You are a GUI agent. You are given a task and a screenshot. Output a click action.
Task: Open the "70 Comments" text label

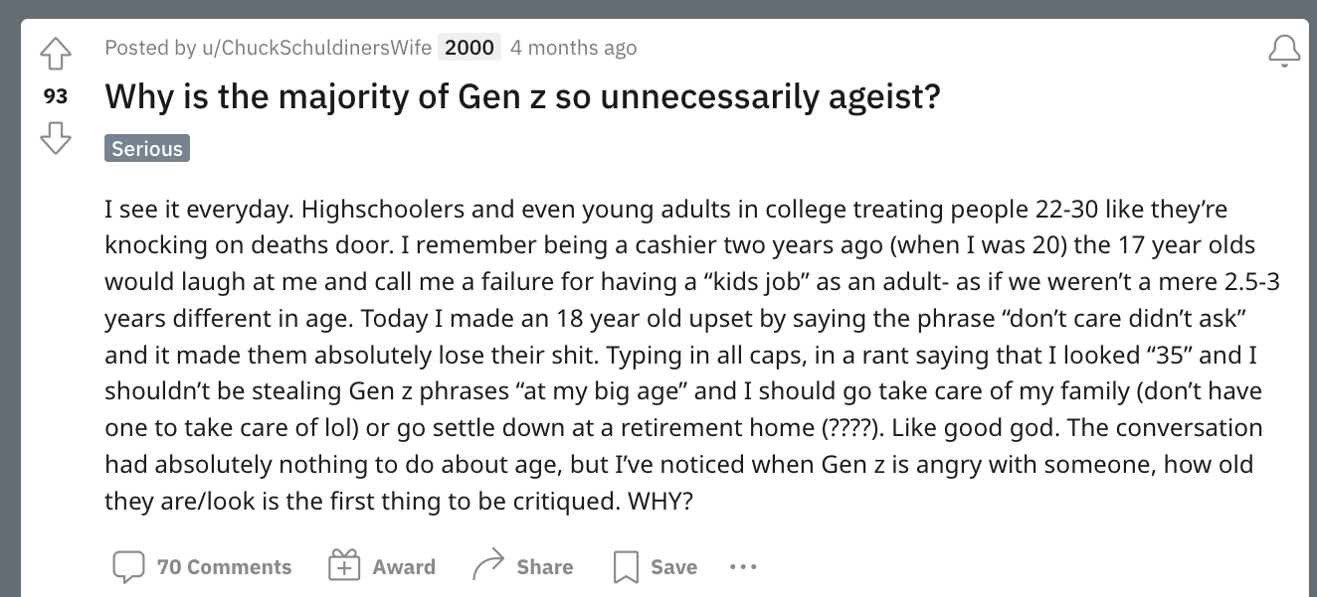coord(225,567)
